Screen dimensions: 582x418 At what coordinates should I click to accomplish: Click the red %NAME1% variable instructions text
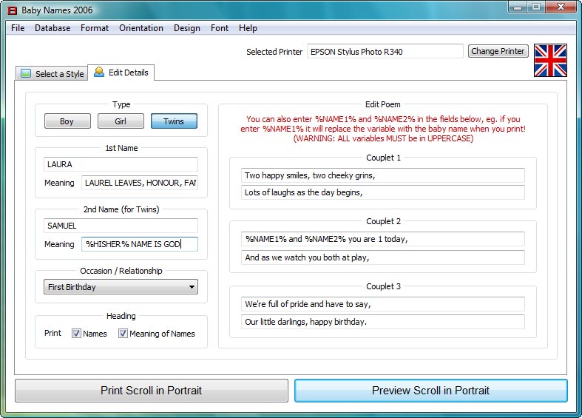pyautogui.click(x=383, y=129)
